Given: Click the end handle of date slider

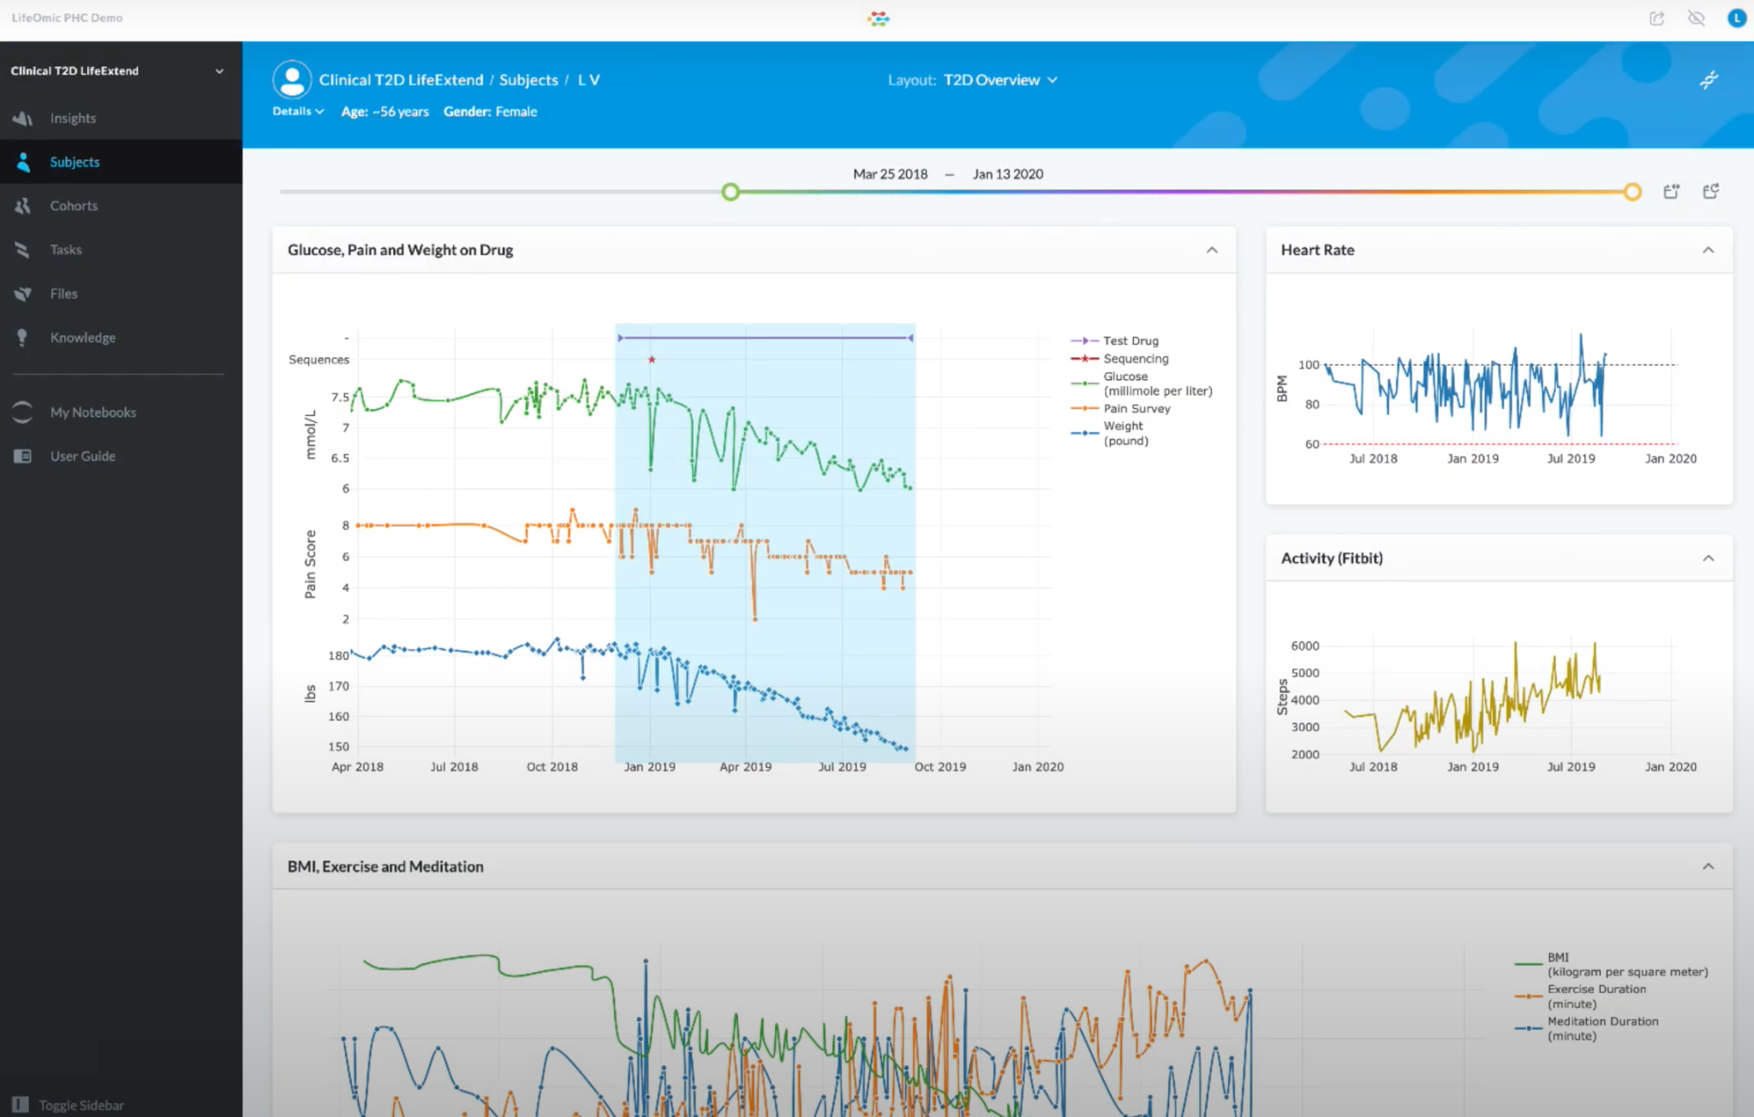Looking at the screenshot, I should 1632,192.
